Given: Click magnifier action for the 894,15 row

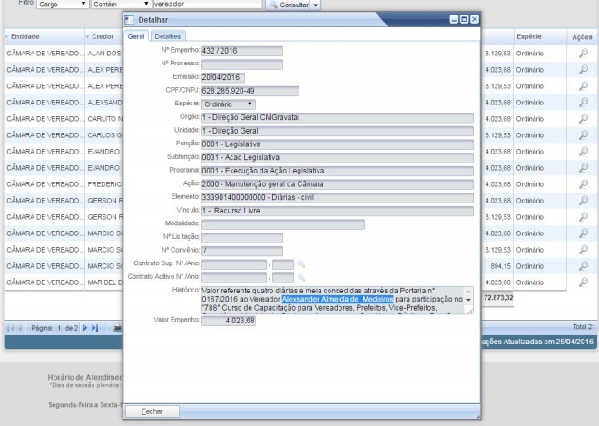Looking at the screenshot, I should [583, 266].
